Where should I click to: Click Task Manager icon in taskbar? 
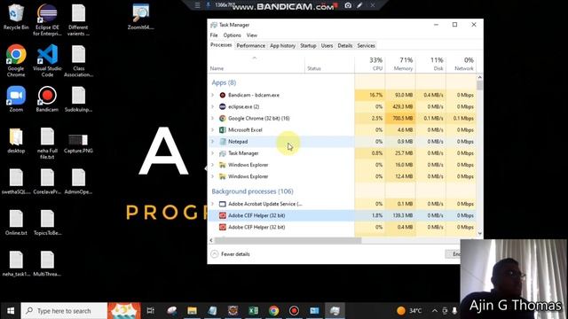(x=335, y=311)
